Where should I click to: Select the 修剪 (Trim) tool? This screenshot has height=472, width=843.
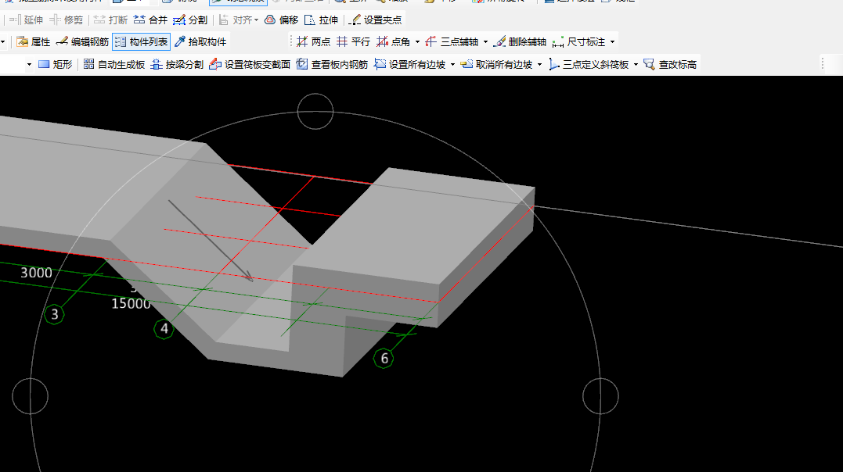pos(66,20)
